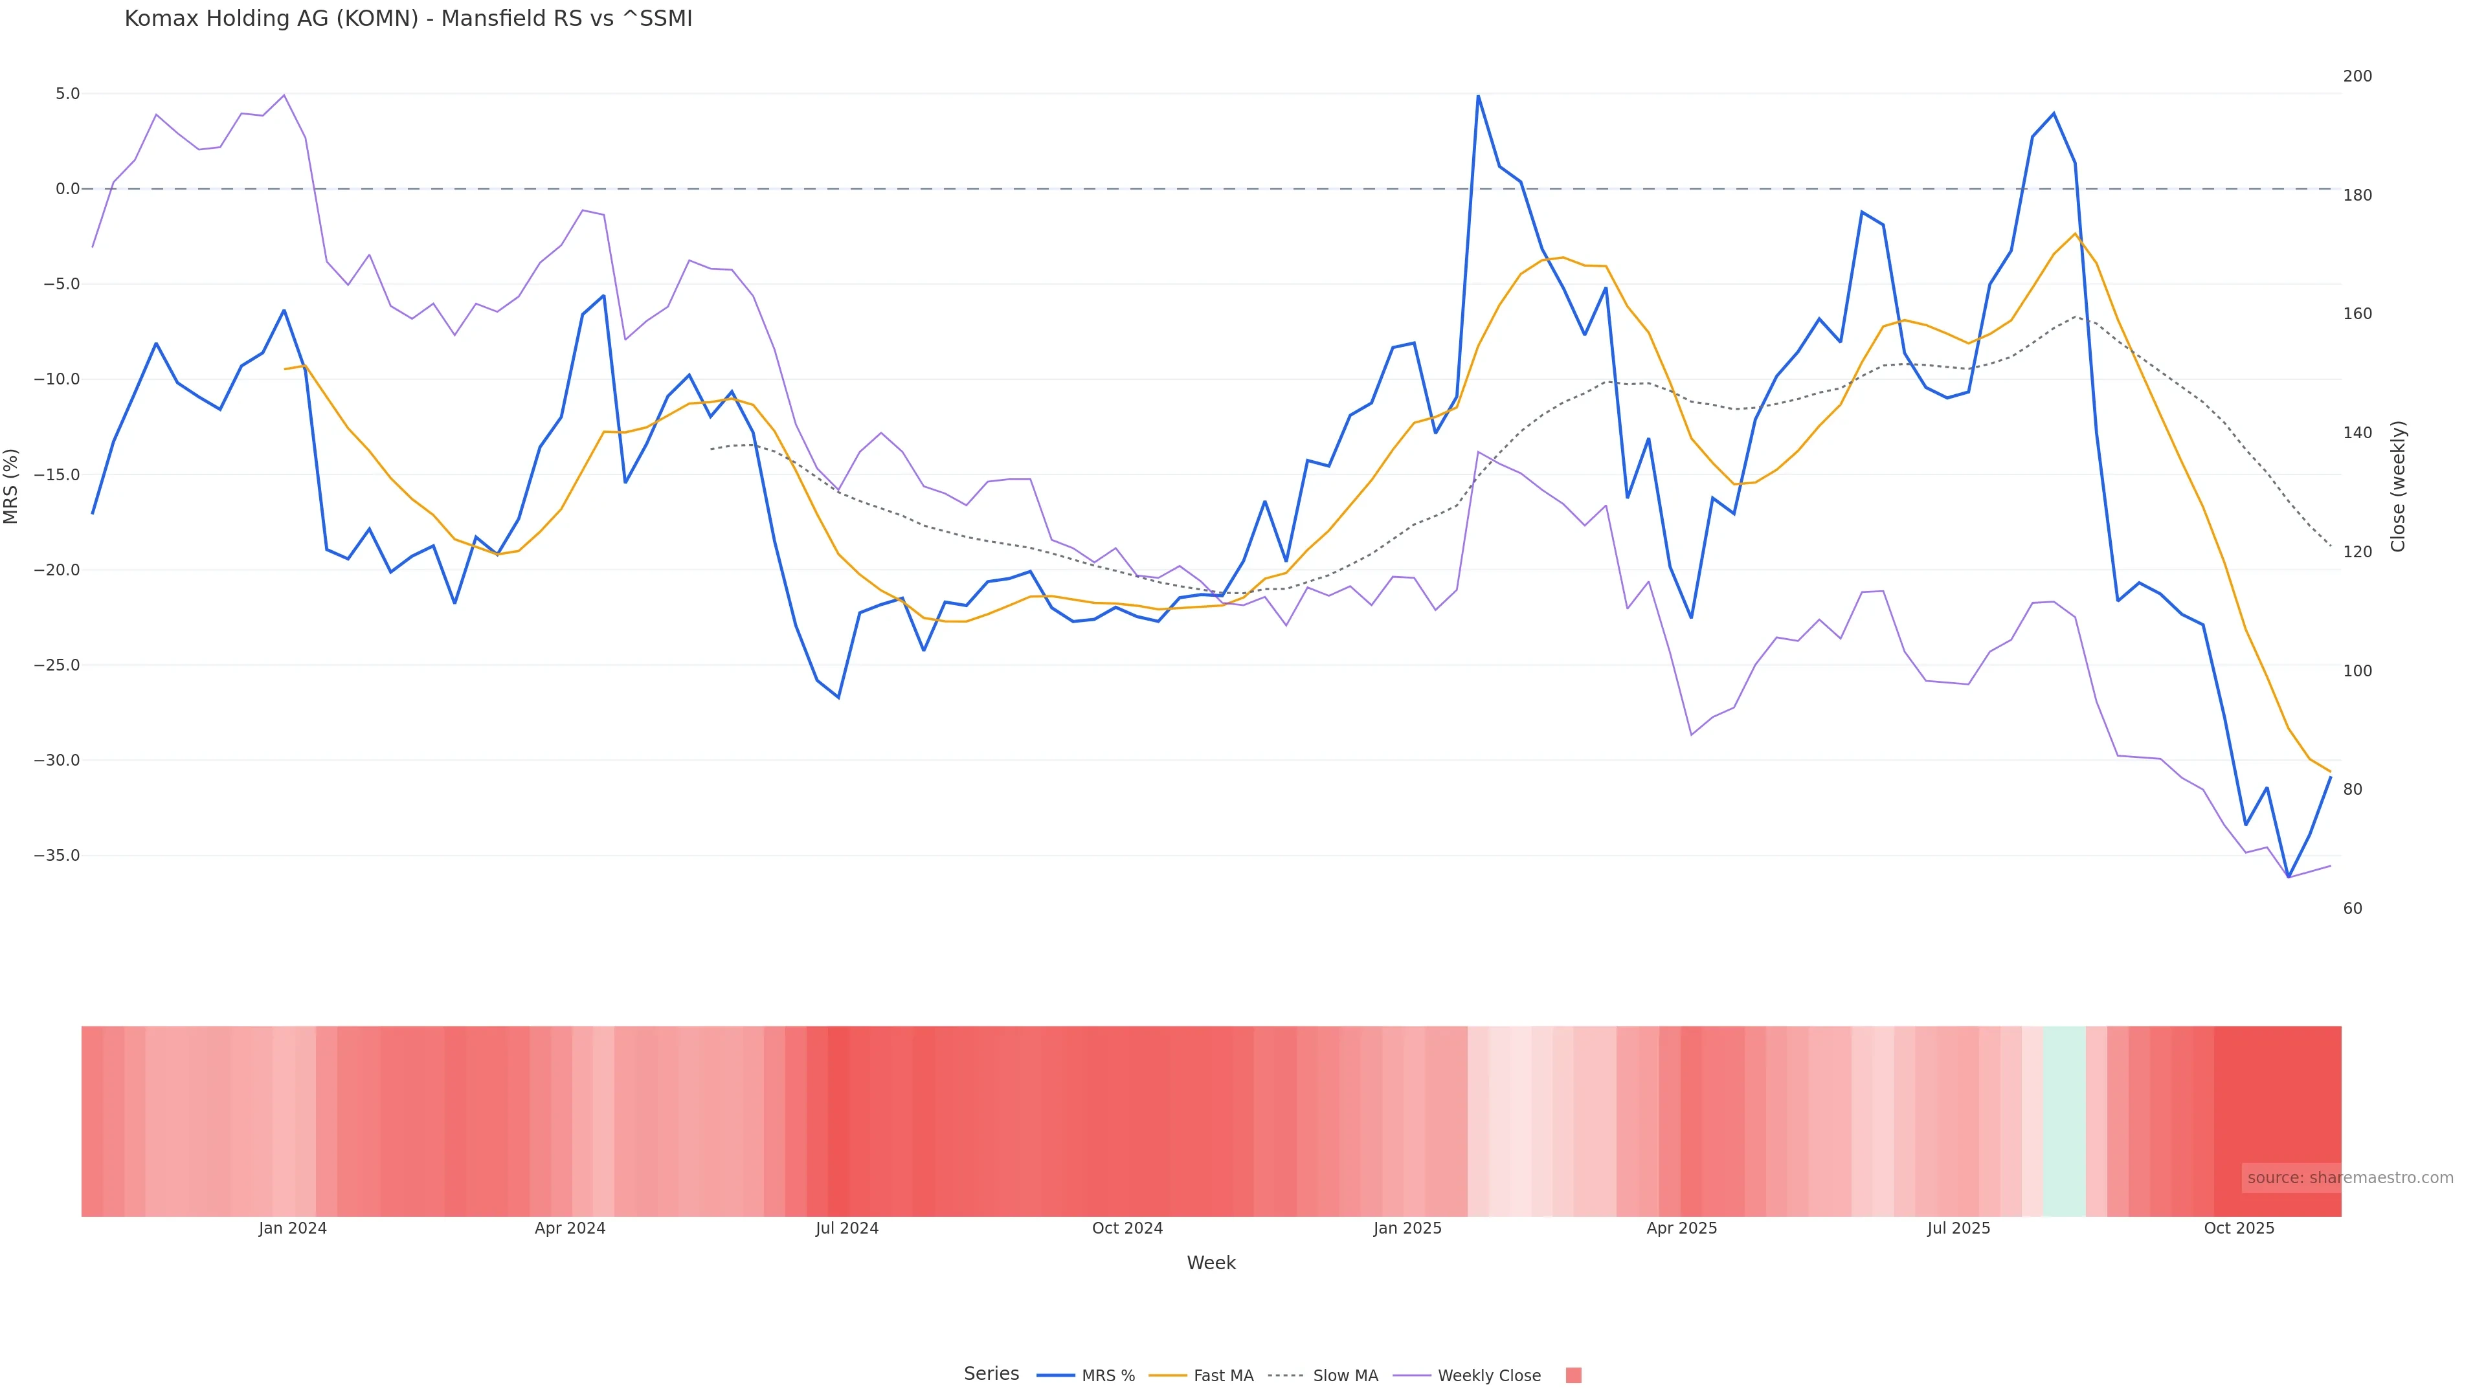Click the Jan 2024 axis tick label
Screen dimensions: 2486x1398
(x=293, y=1228)
